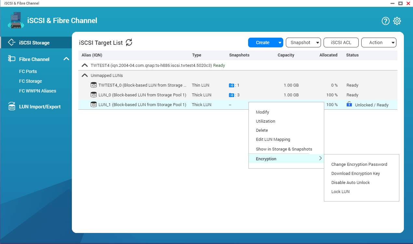Click the LUN Import/Export sidebar icon
413x244 pixels.
pyautogui.click(x=12, y=106)
